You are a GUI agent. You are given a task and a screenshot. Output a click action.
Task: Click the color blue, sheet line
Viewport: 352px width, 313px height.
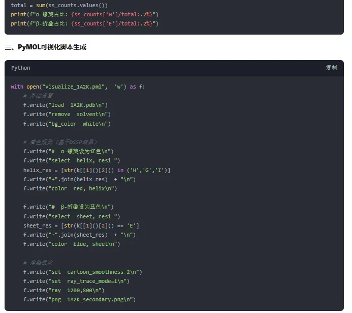pos(72,244)
